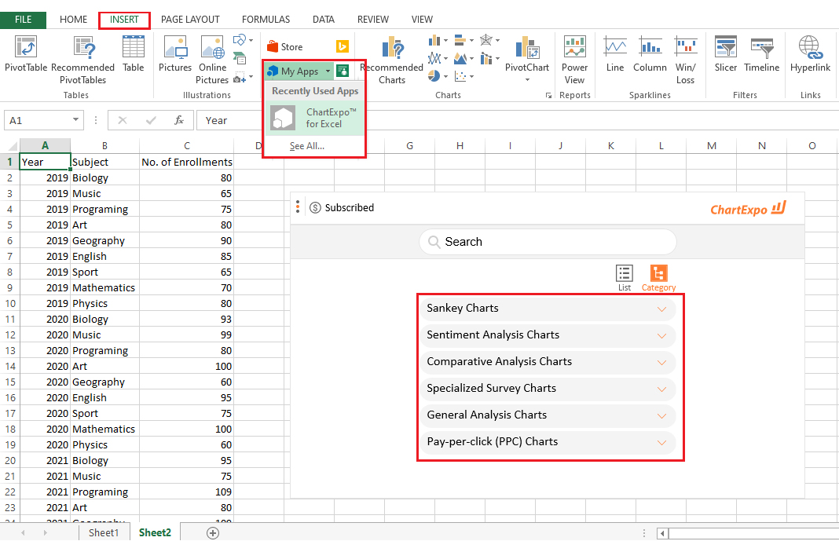
Task: Launch Power View report
Action: [575, 60]
